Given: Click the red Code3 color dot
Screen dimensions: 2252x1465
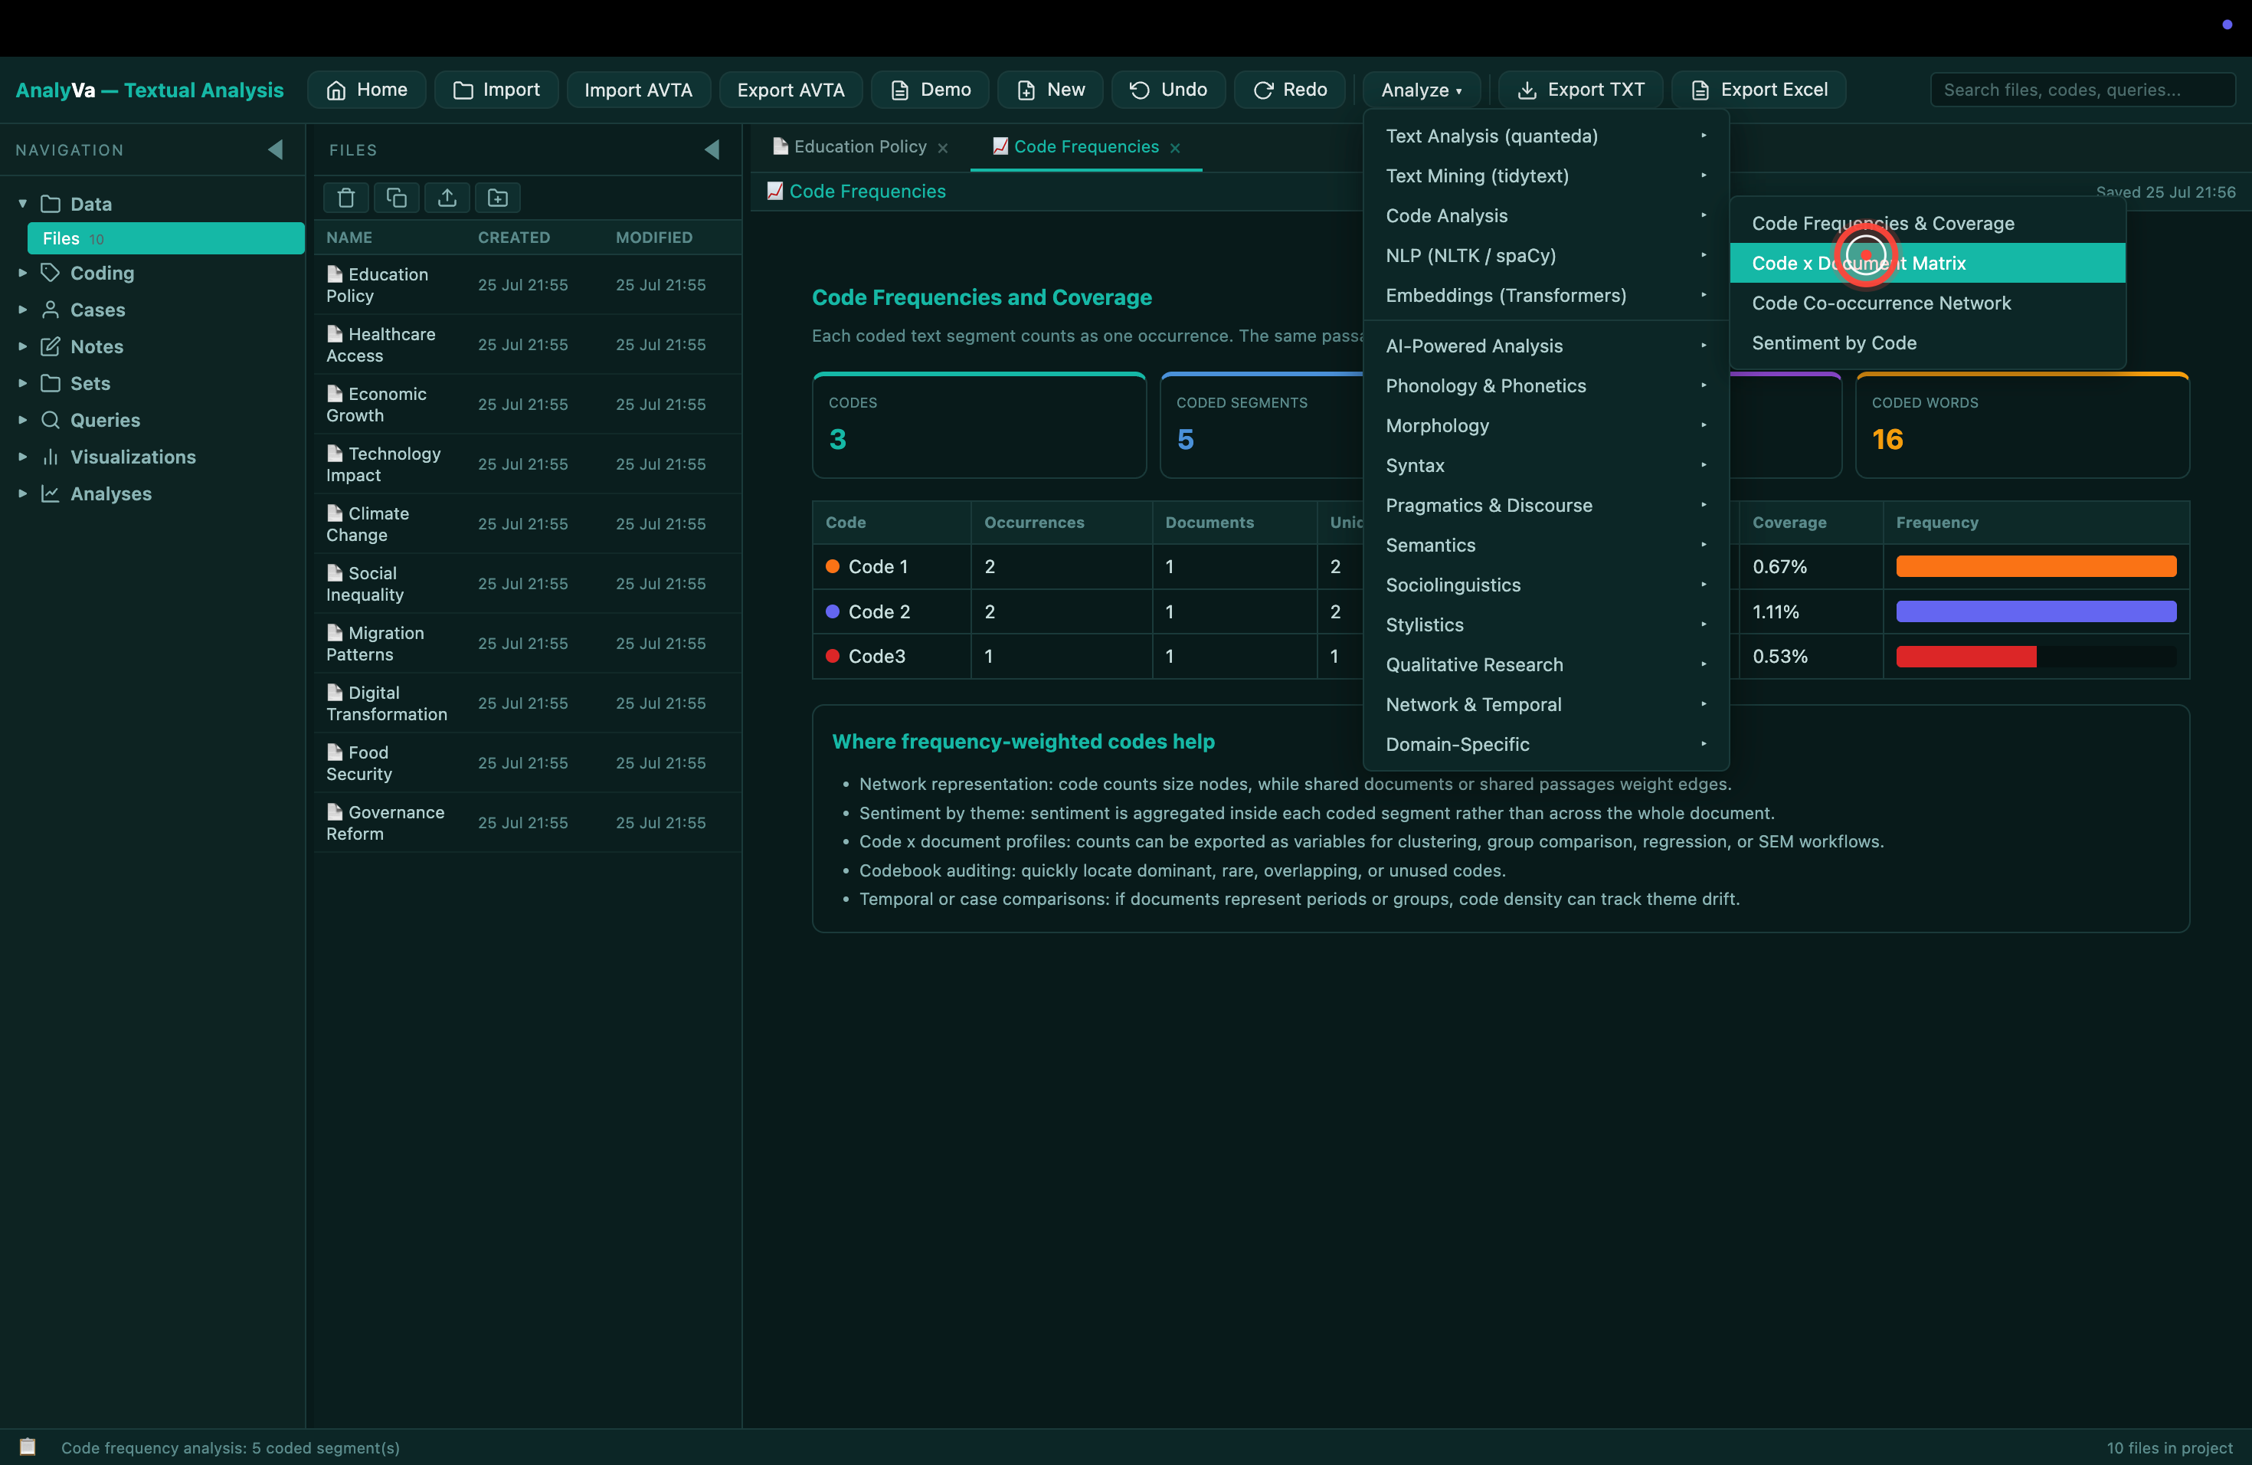Looking at the screenshot, I should tap(833, 656).
